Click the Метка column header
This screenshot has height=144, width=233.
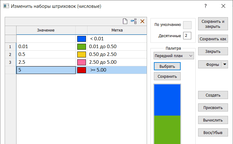click(x=117, y=30)
